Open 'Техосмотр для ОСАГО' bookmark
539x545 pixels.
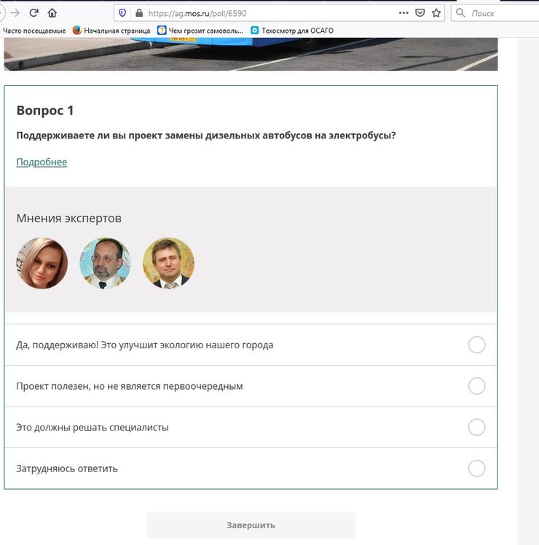click(292, 31)
